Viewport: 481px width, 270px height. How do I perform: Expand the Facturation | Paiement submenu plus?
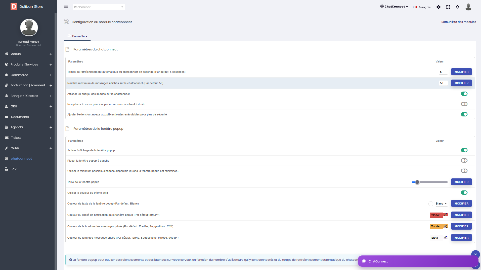point(51,86)
